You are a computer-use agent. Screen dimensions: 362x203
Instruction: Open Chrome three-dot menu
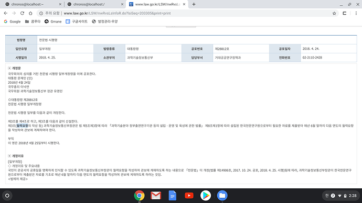pos(356,14)
